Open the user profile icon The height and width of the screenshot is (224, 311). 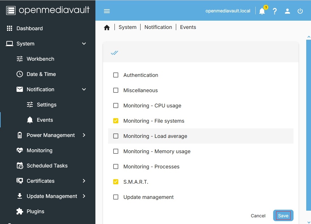(x=287, y=11)
